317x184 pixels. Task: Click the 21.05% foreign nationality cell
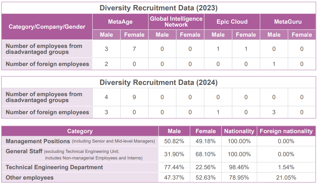tap(286, 177)
